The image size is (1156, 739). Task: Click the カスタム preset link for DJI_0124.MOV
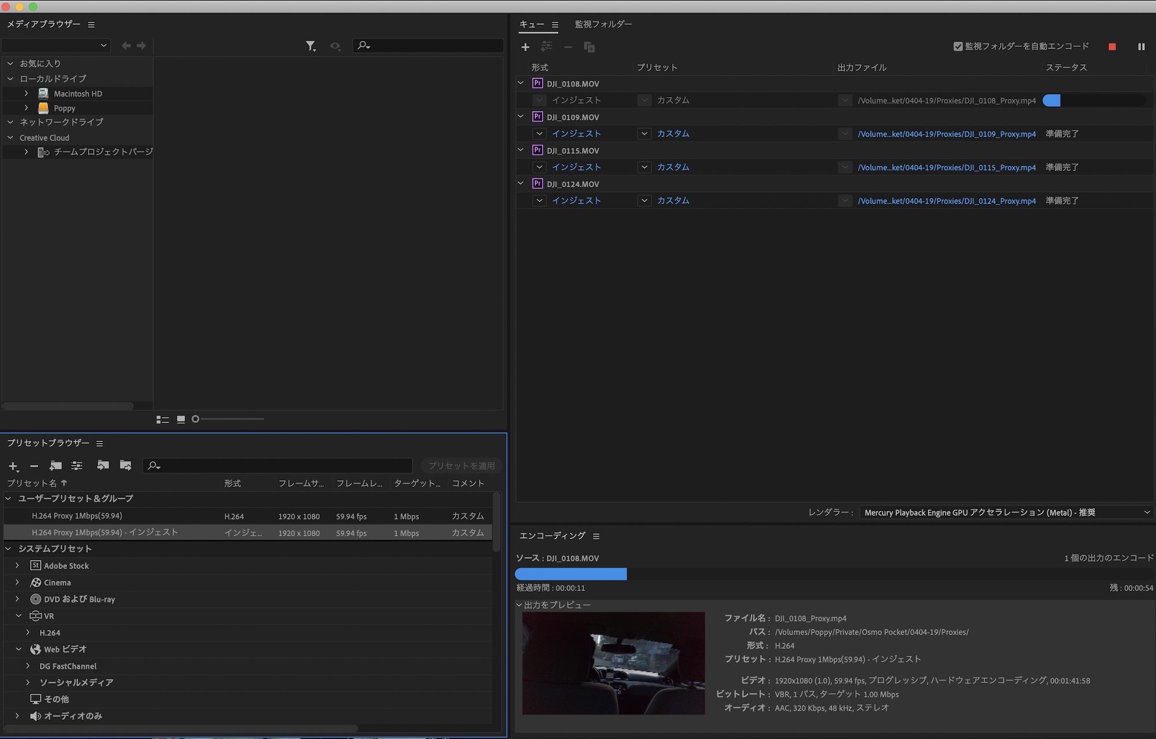tap(673, 200)
